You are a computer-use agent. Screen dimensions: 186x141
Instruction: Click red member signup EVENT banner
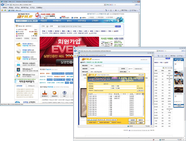[x=69, y=51]
